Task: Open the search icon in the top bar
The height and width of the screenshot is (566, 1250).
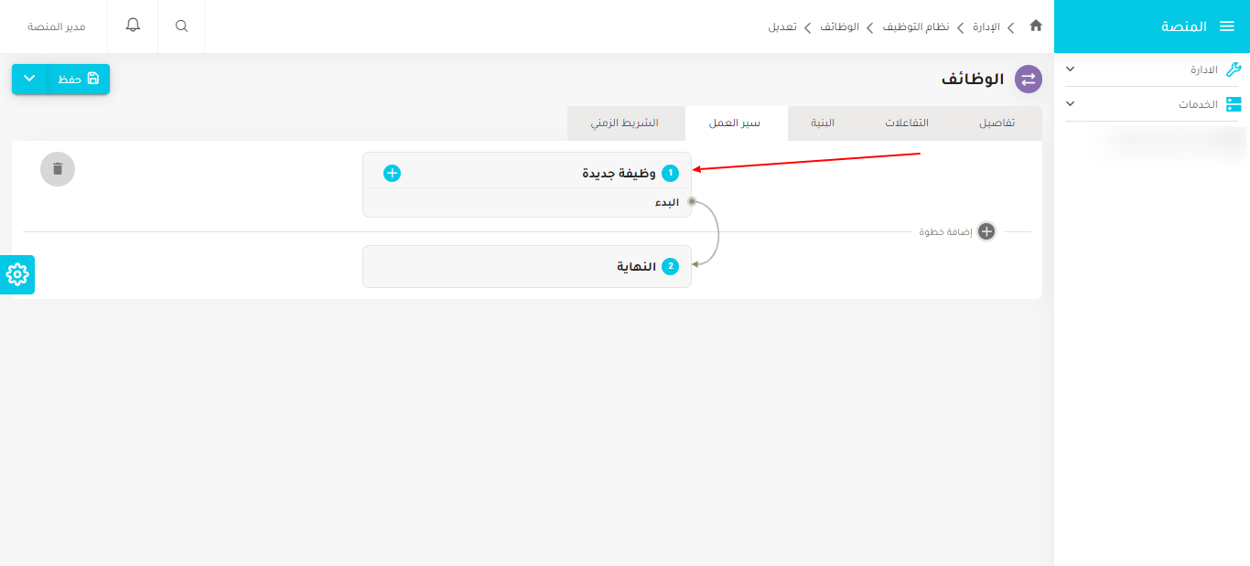Action: (180, 27)
